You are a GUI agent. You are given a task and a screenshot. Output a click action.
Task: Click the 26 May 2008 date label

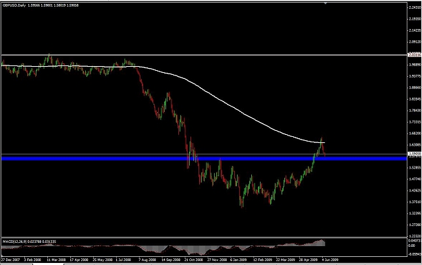[103, 260]
